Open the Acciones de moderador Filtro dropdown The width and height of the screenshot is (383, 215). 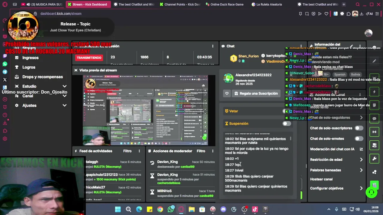click(201, 151)
